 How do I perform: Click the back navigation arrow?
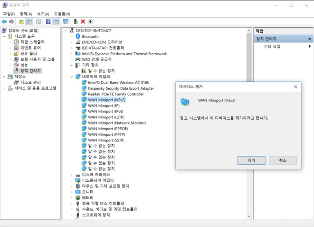coord(4,21)
